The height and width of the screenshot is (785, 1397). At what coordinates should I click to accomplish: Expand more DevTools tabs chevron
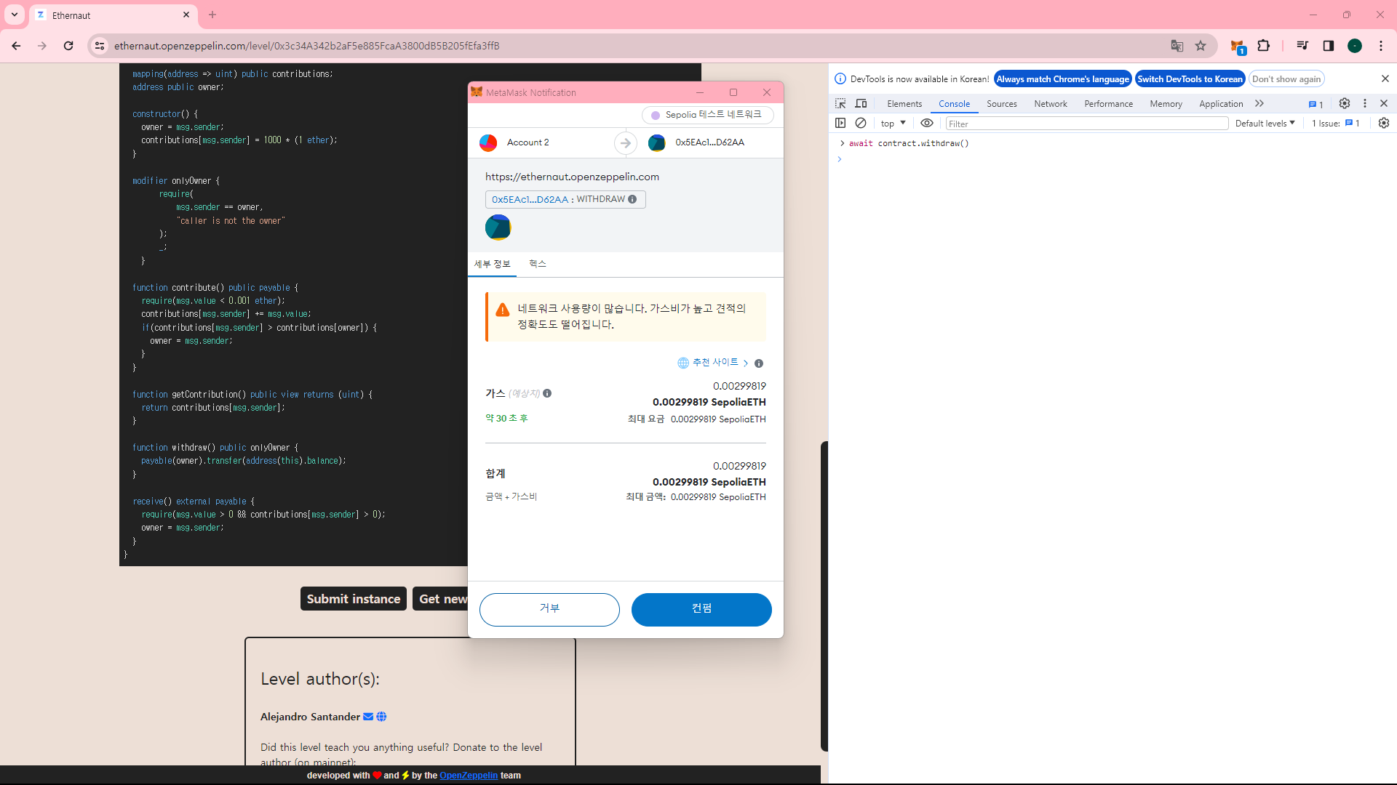point(1259,103)
